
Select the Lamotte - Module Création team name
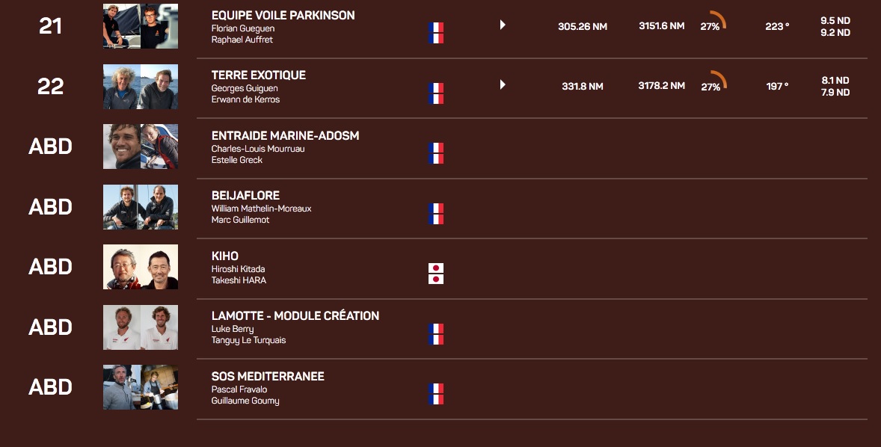(295, 315)
